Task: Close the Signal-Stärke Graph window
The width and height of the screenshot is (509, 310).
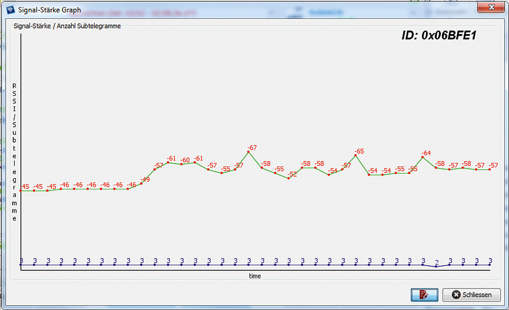Action: 491,8
